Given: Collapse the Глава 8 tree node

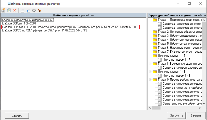Looking at the screenshot, I should pyautogui.click(x=150, y=64).
